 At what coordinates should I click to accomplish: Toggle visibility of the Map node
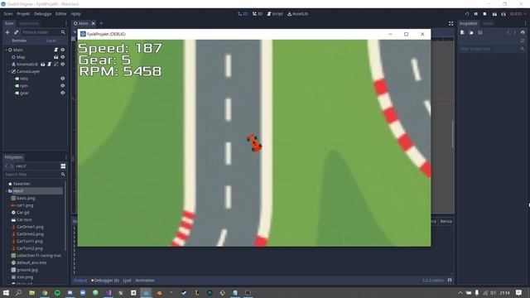coord(63,57)
